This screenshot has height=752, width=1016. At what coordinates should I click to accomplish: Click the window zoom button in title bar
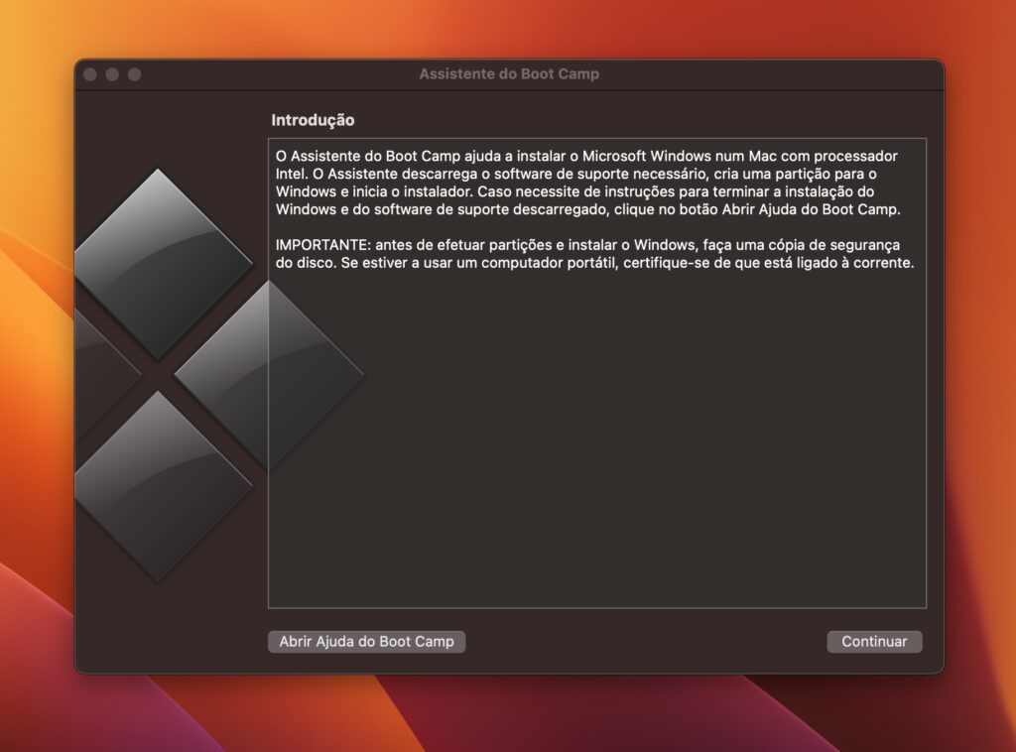pyautogui.click(x=134, y=74)
